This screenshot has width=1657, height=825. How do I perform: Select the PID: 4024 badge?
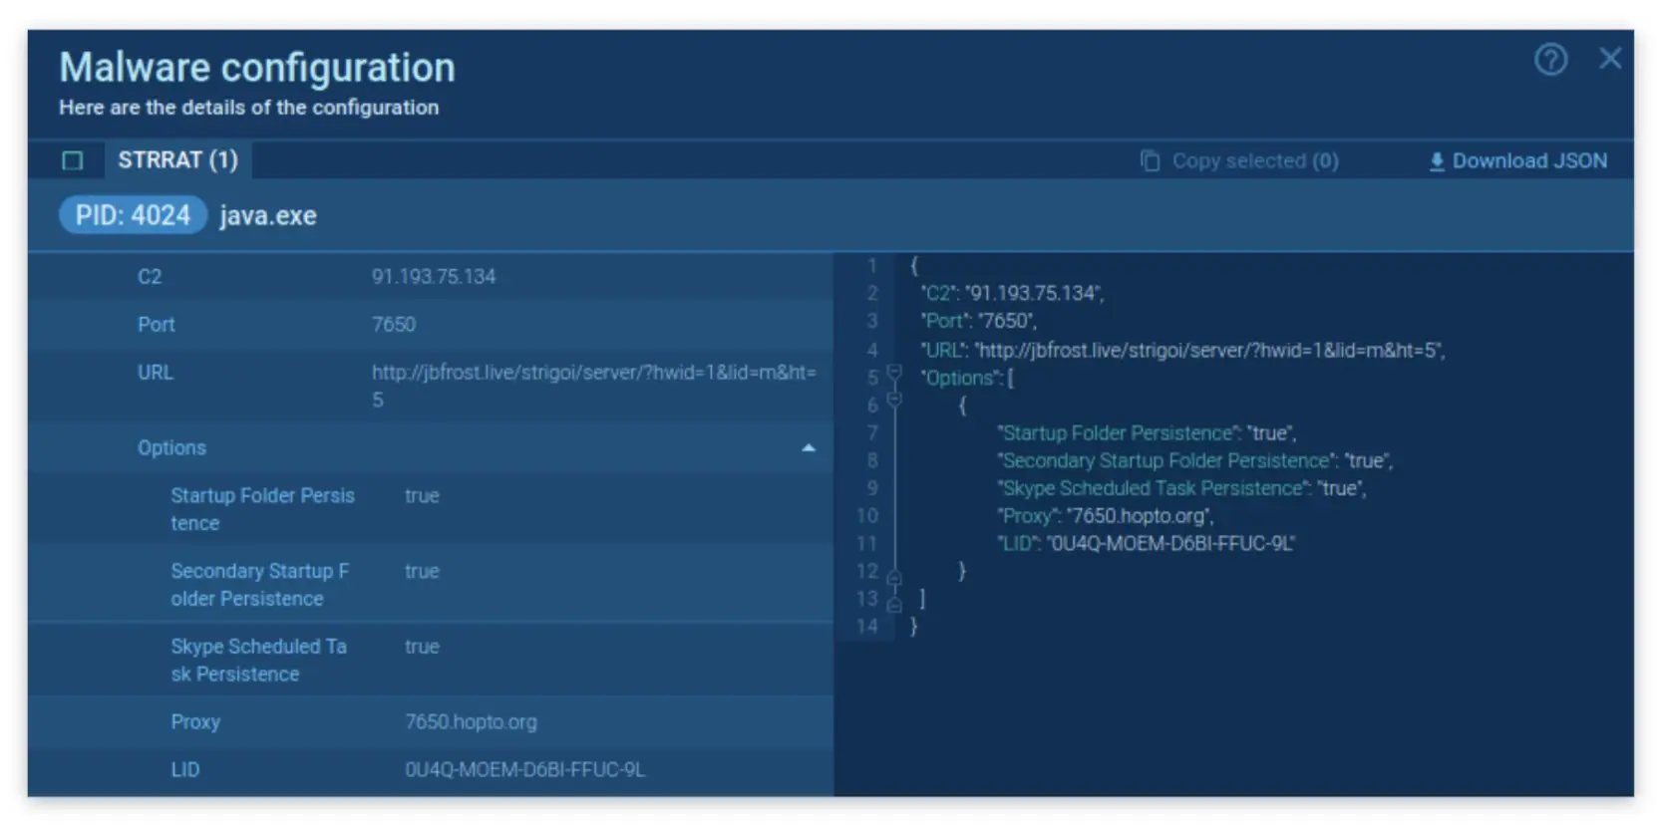coord(133,215)
